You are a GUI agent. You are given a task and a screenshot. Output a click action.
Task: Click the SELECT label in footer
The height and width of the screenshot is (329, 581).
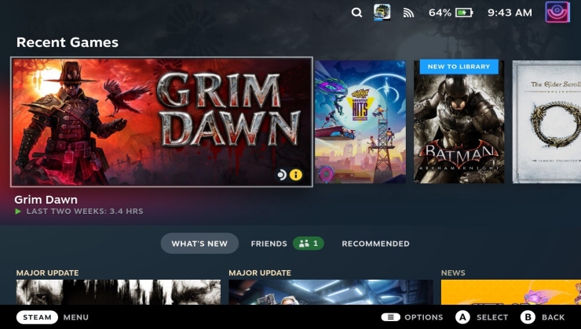[x=492, y=317]
